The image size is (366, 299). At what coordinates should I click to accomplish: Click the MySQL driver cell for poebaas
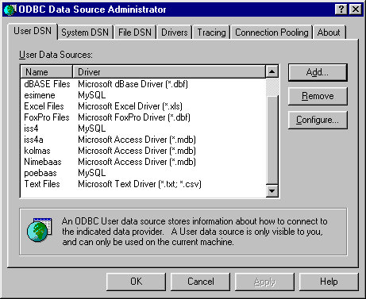(92, 173)
